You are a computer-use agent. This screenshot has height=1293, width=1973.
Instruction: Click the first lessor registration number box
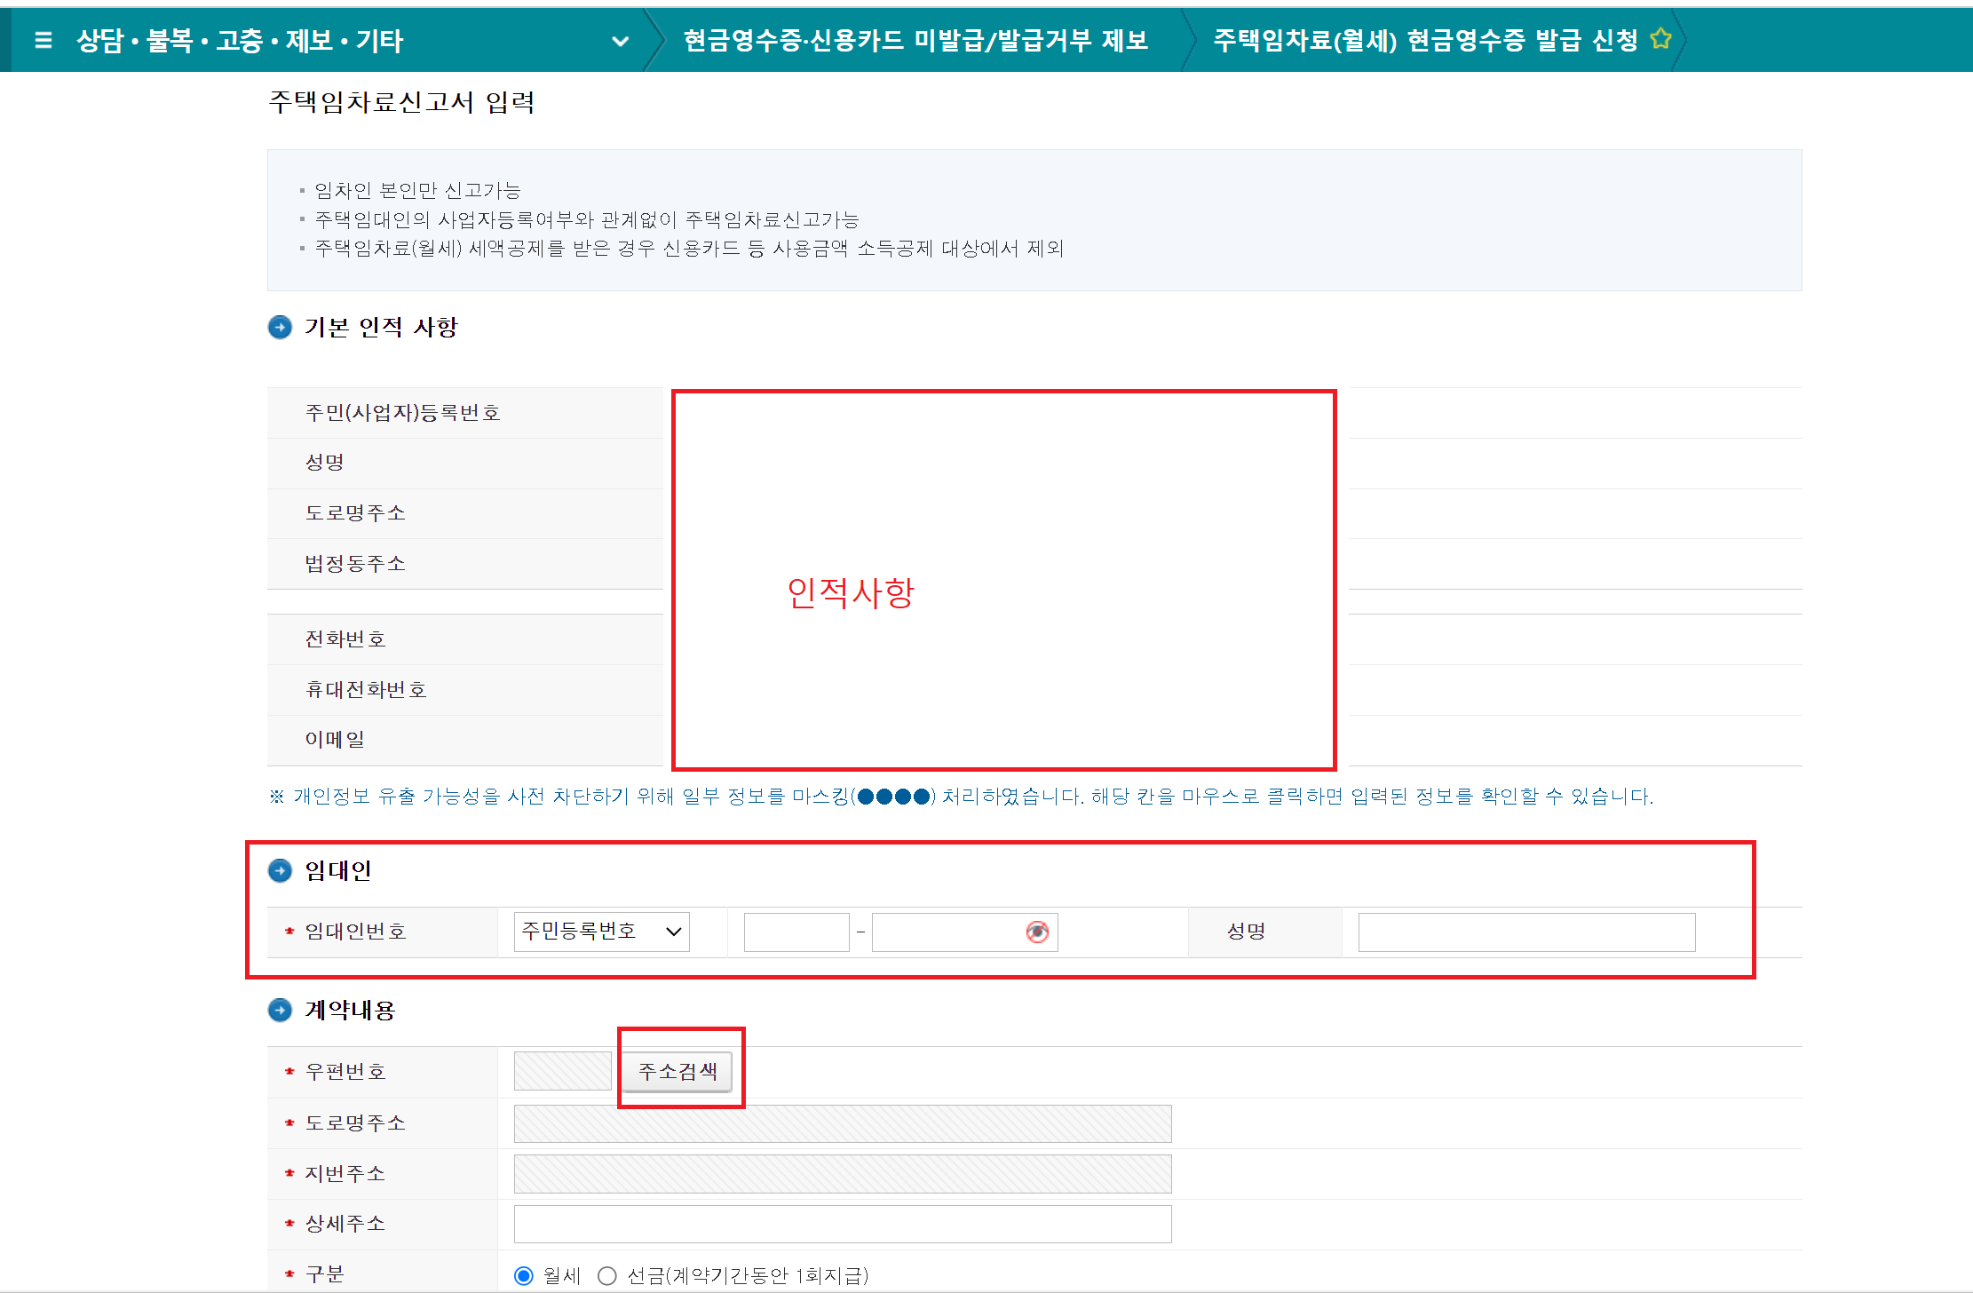(x=796, y=932)
